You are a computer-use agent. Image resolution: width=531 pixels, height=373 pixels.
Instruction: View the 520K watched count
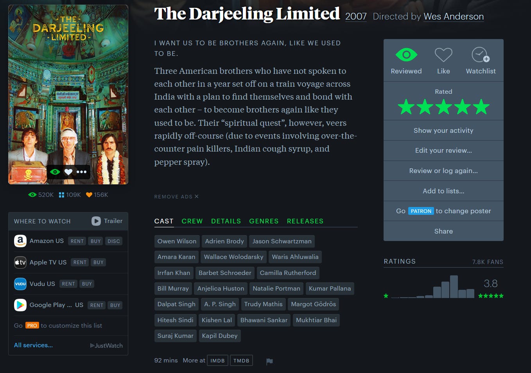pos(41,195)
